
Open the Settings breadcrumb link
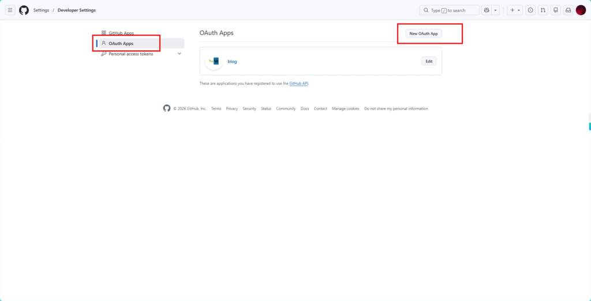click(41, 10)
